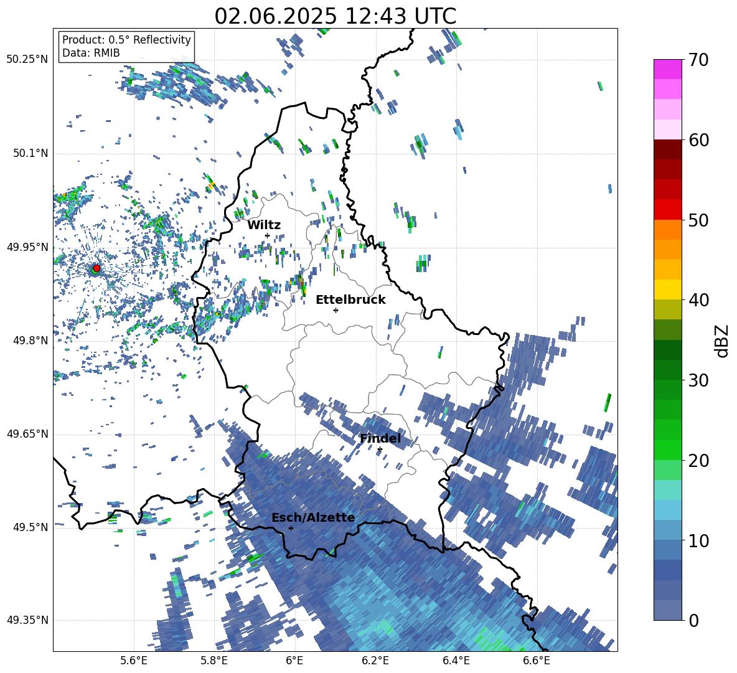Viewport: 737px width, 673px height.
Task: Pick the blue swatch below 10 dBZ
Action: pos(667,550)
